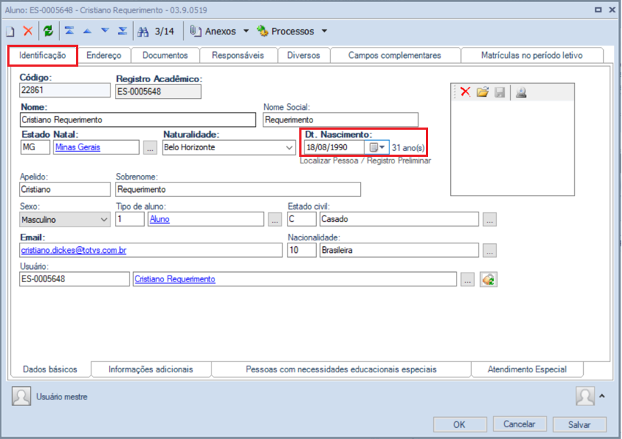Screen dimensions: 622x439
Task: Open Naturalidade Belo Horizonte dropdown
Action: pyautogui.click(x=289, y=147)
